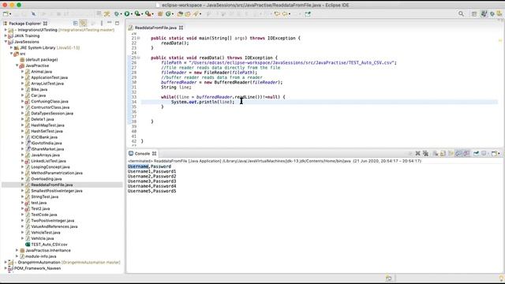Switch to the Debug perspective icon
The width and height of the screenshot is (505, 284).
(x=492, y=14)
